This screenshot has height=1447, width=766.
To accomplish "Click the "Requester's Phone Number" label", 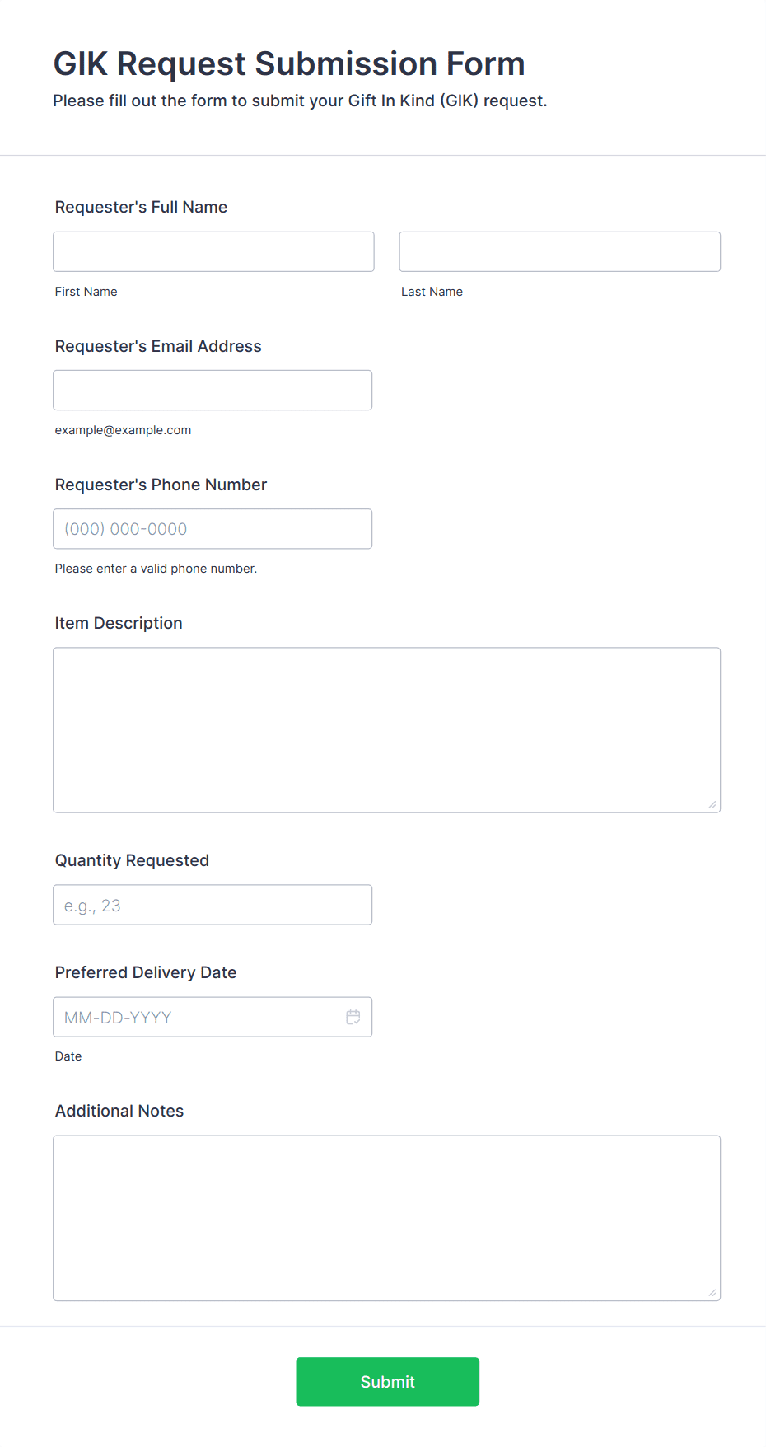I will (x=161, y=485).
